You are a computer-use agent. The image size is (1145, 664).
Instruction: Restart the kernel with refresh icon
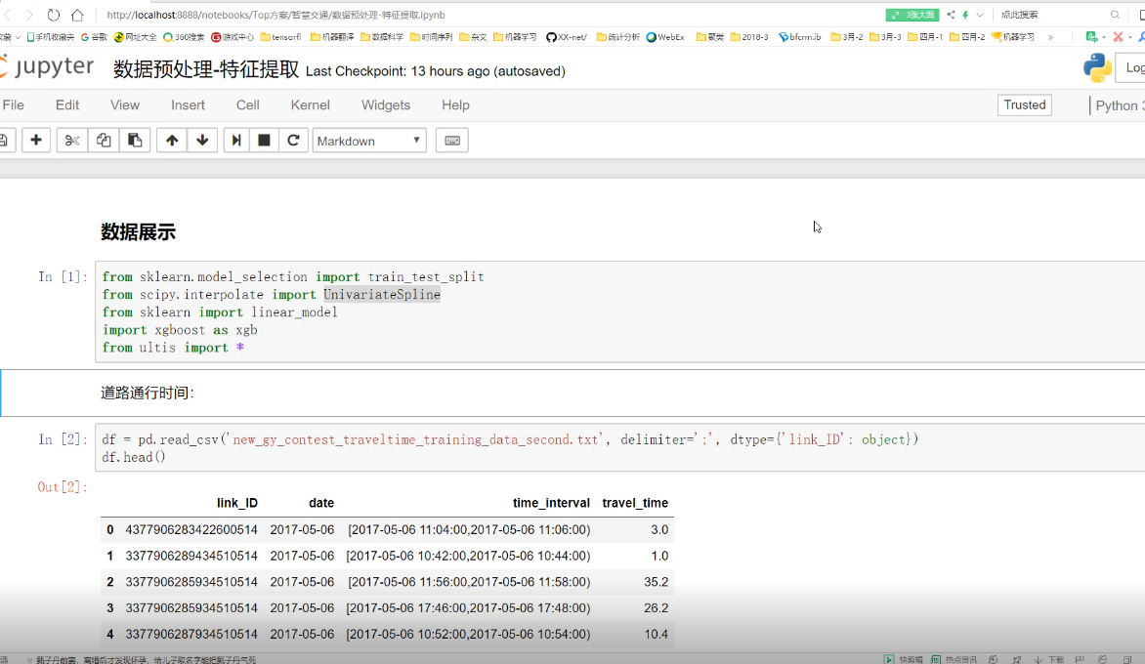click(x=293, y=141)
